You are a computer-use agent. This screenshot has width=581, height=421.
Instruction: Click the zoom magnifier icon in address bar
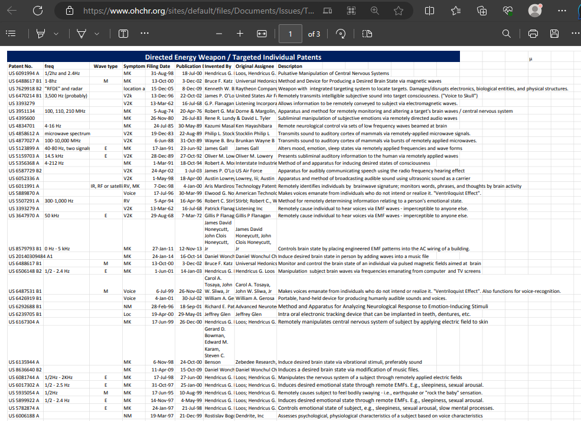coord(375,11)
